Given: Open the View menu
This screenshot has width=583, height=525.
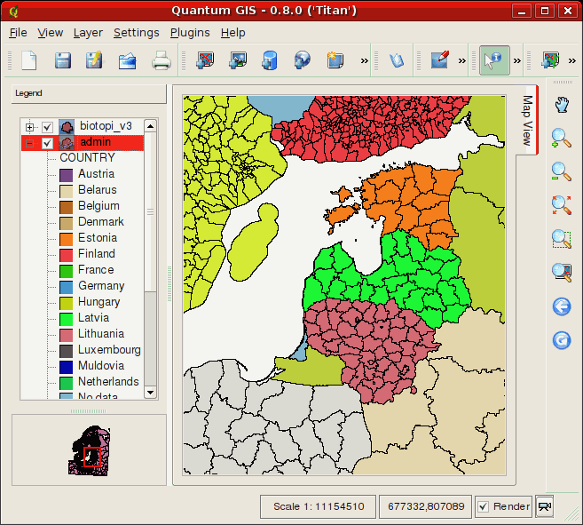Looking at the screenshot, I should (x=51, y=33).
